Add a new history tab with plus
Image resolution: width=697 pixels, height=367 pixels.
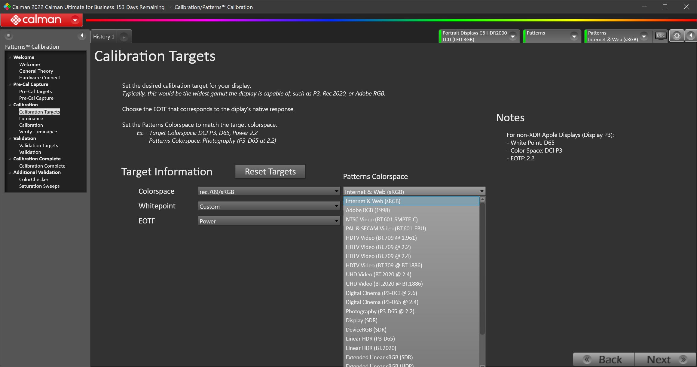pos(124,37)
